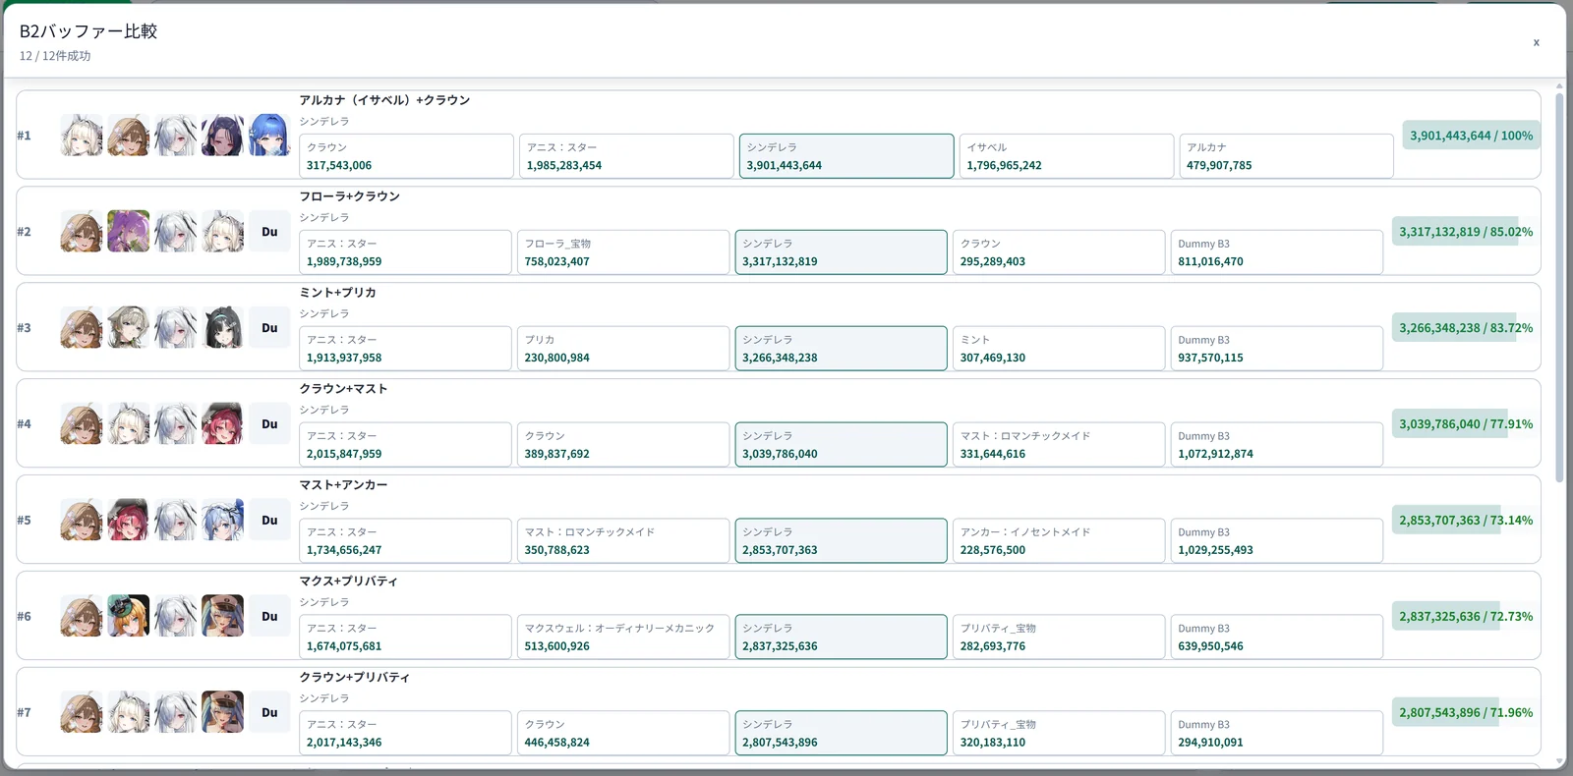
Task: Select the フローラ_宝物 758,023,407 card
Action: (623, 252)
